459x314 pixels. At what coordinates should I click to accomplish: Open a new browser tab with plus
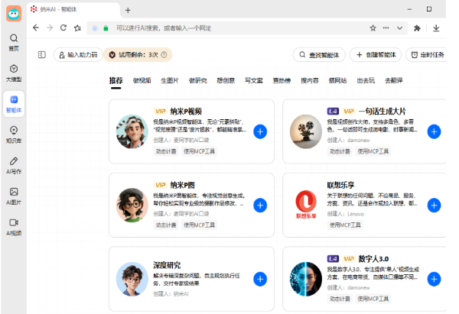coord(128,10)
